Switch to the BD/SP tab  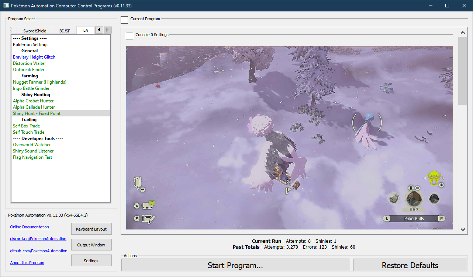pos(65,31)
